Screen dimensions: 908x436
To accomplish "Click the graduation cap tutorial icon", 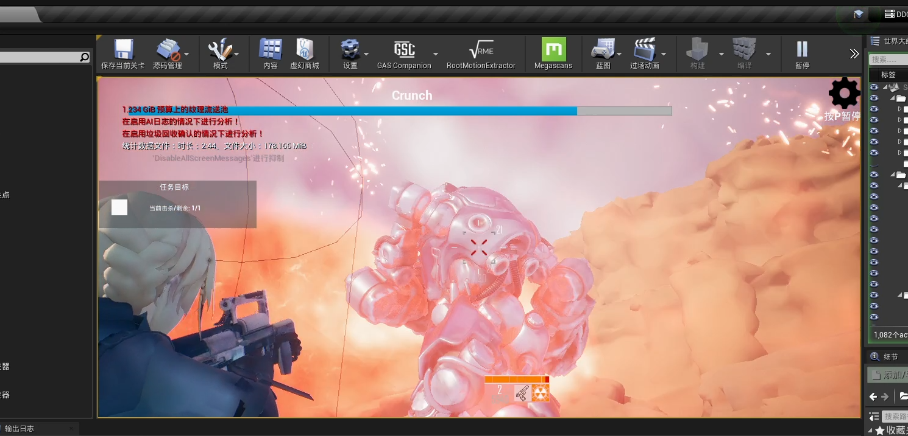I will [x=859, y=14].
